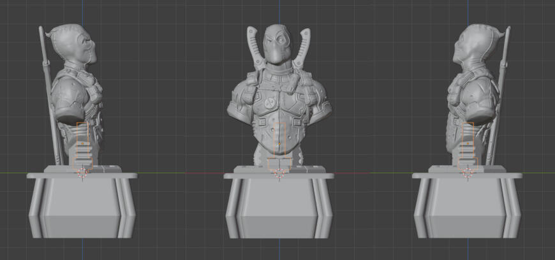Click the 3D cursor under the front-facing bust
Image resolution: width=555 pixels, height=260 pixels.
pyautogui.click(x=279, y=173)
